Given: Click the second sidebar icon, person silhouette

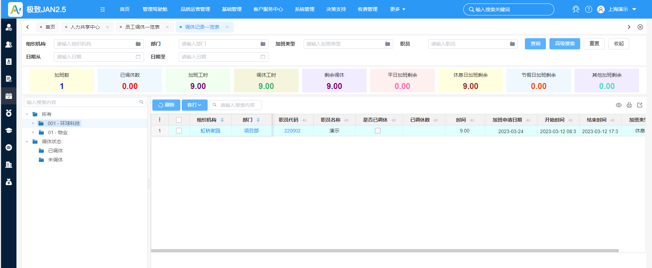Looking at the screenshot, I should 9,44.
